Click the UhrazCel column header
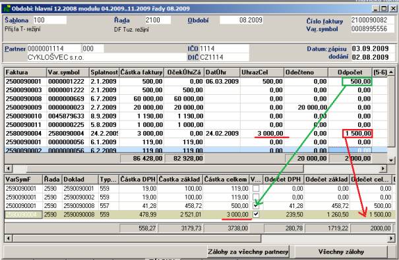 tap(262, 72)
